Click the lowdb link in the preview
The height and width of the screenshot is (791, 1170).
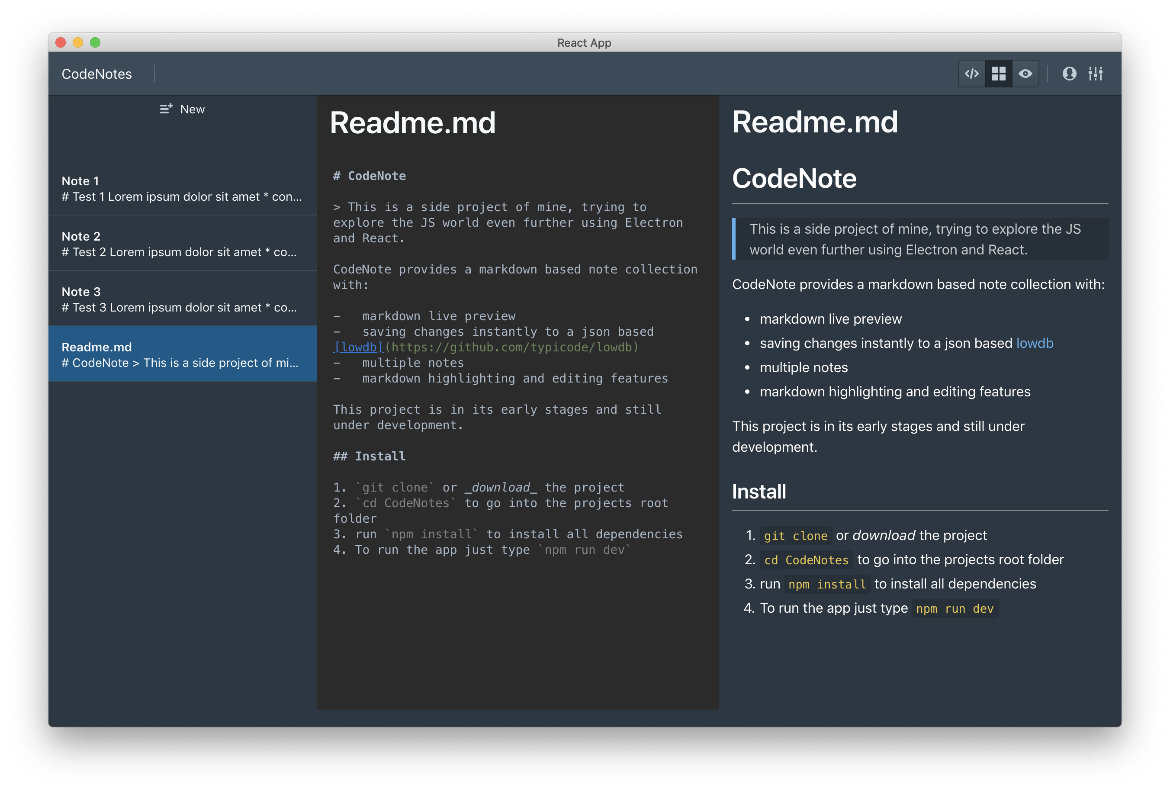(1035, 344)
